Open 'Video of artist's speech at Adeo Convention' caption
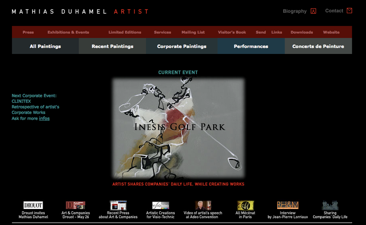This screenshot has width=366, height=225. 203,215
